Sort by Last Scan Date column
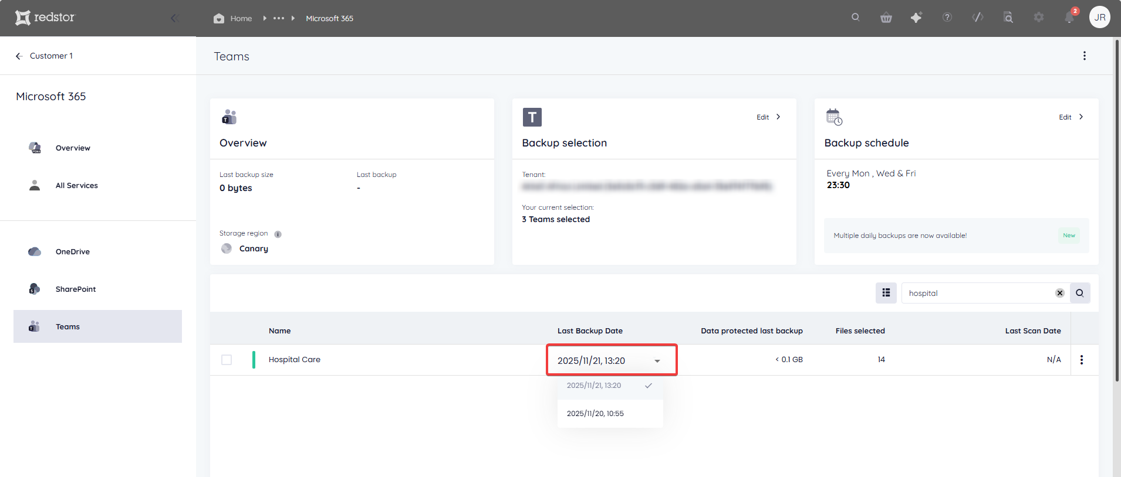The image size is (1121, 477). tap(1033, 331)
